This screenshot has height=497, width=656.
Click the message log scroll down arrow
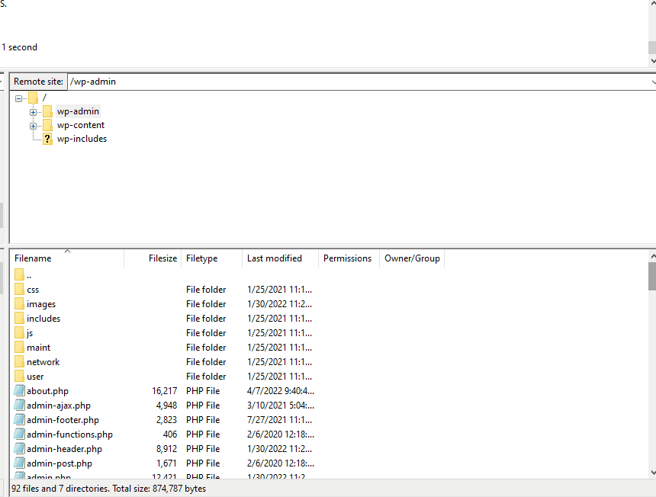653,61
